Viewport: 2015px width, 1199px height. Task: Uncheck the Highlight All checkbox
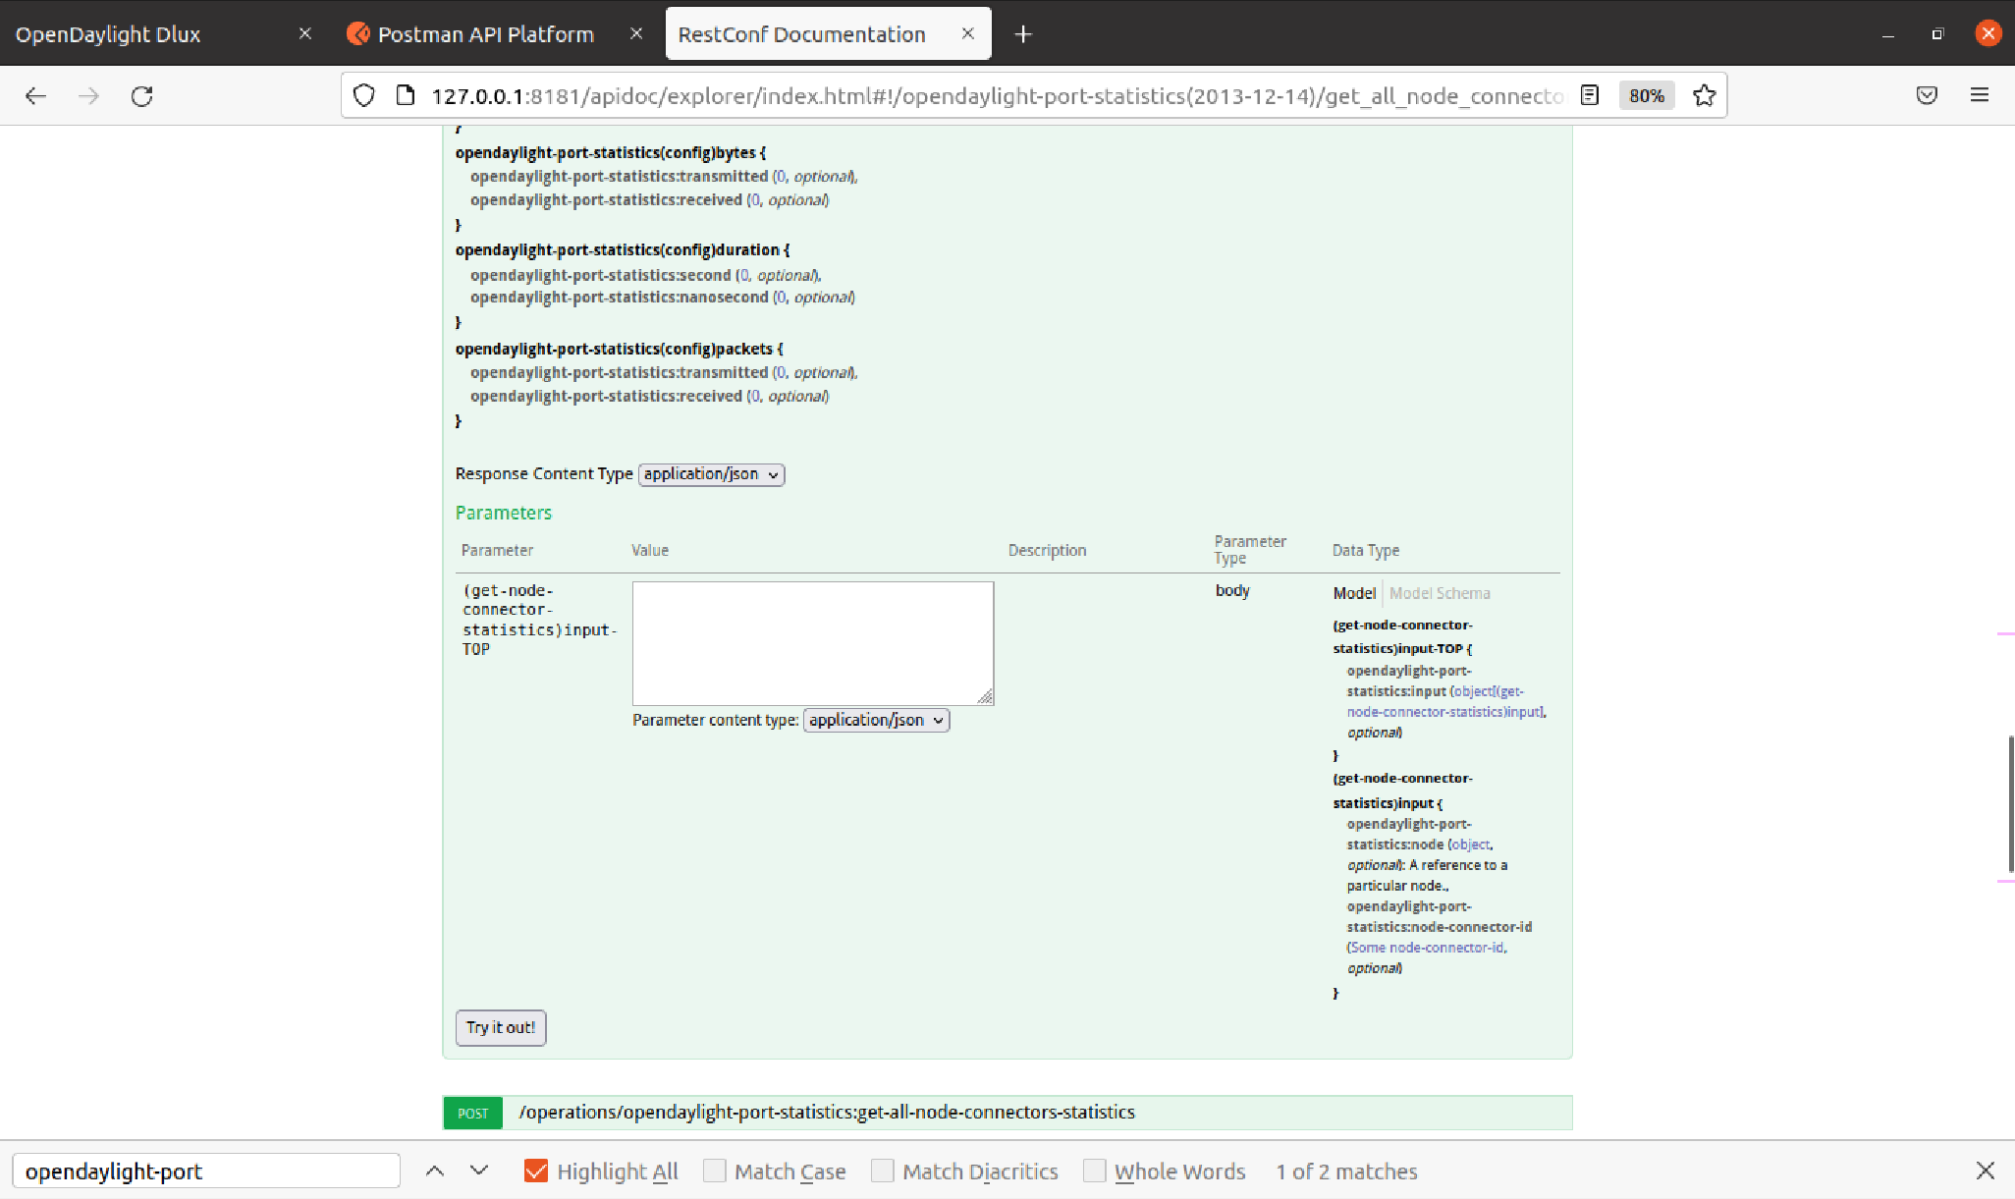pos(536,1171)
